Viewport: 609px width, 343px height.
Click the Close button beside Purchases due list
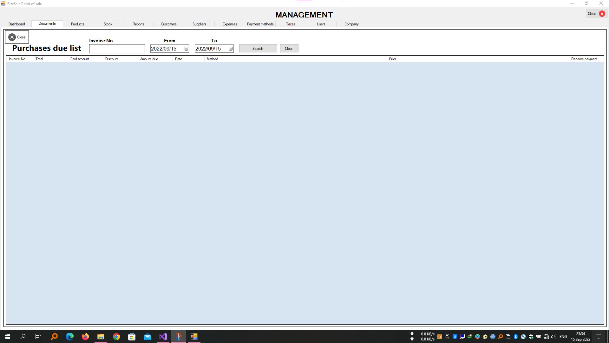(x=17, y=37)
